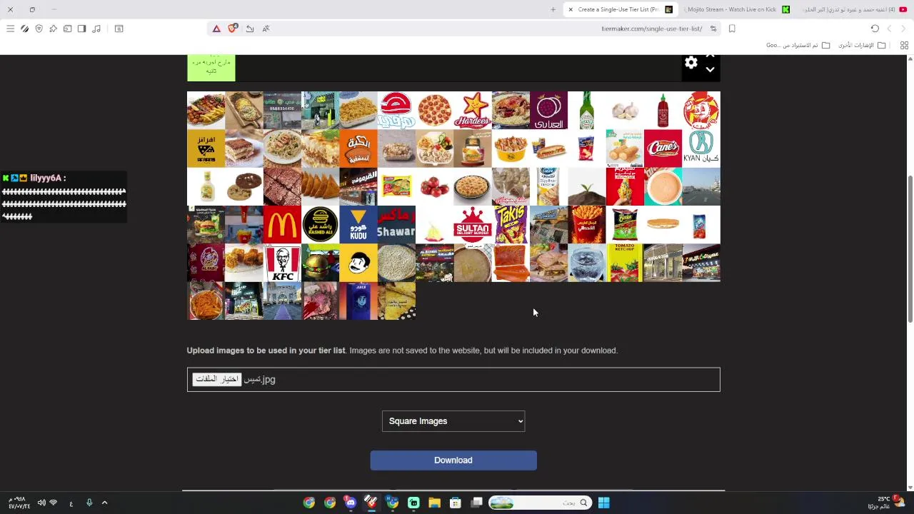Click the choose files button
The height and width of the screenshot is (514, 914).
pos(217,379)
